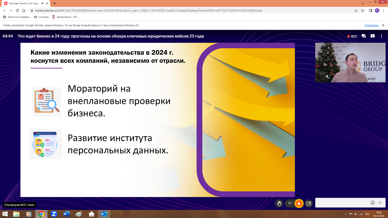This screenshot has height=218, width=388.
Task: Open media player from taskbar
Action: [29, 214]
